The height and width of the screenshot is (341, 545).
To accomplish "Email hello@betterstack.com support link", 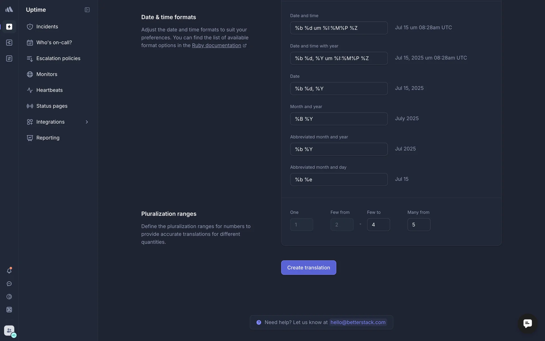I will (x=358, y=322).
